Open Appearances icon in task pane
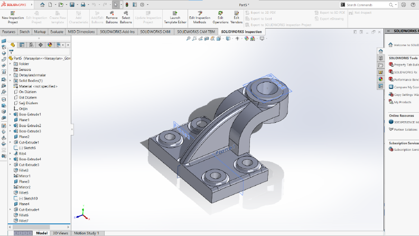This screenshot has width=419, height=236. click(x=381, y=79)
